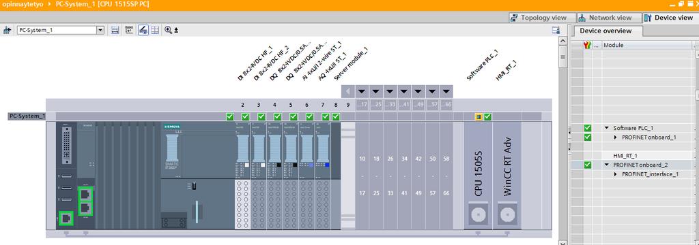Select HMI_RT_1 row in device overview
The width and height of the screenshot is (699, 245).
(x=625, y=156)
